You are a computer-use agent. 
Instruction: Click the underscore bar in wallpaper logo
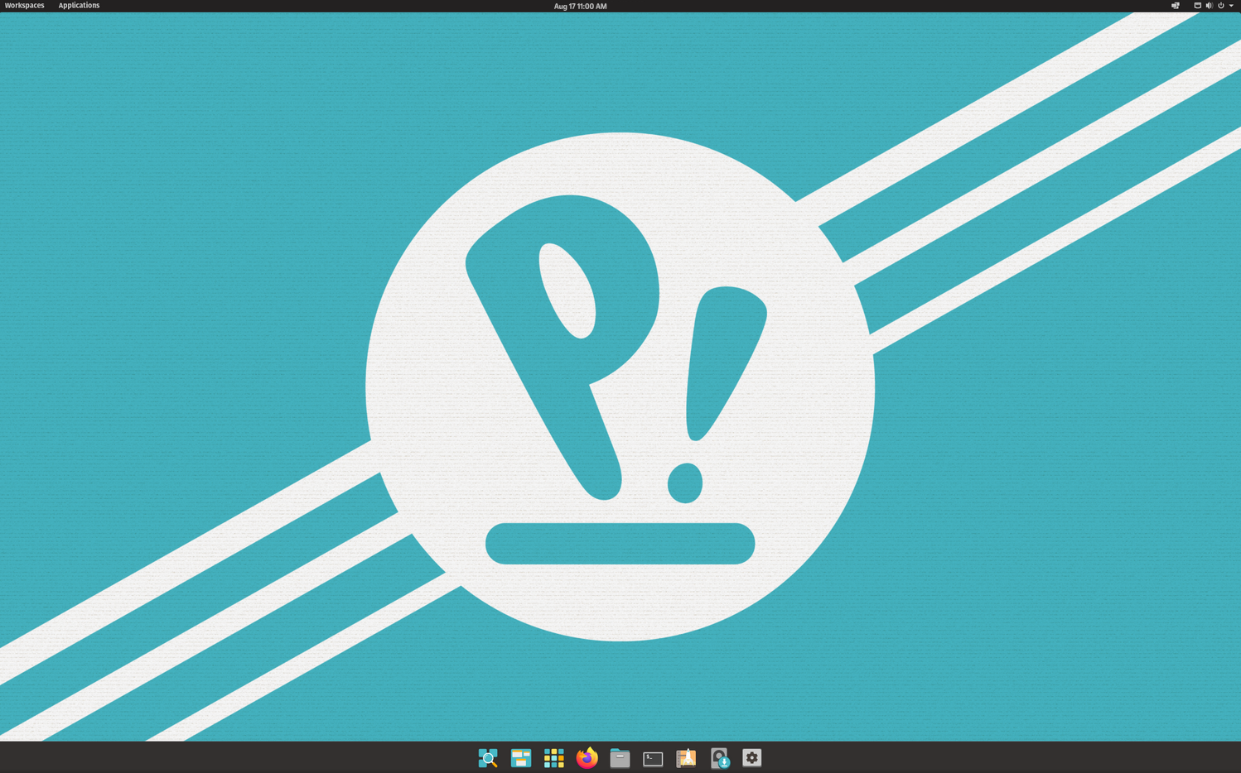click(620, 544)
